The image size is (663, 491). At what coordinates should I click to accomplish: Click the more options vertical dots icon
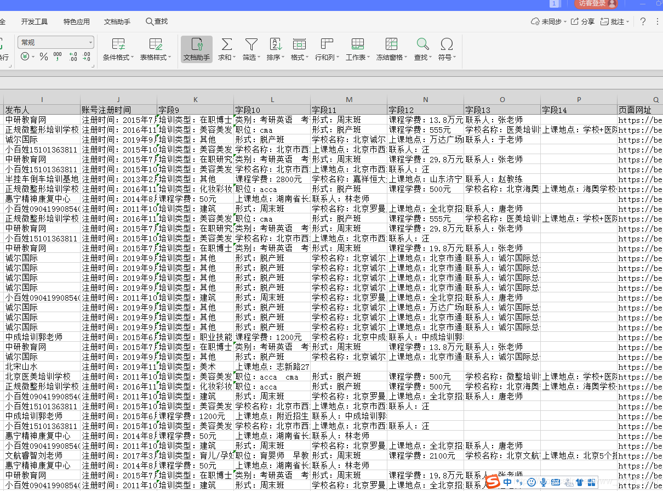coord(657,21)
